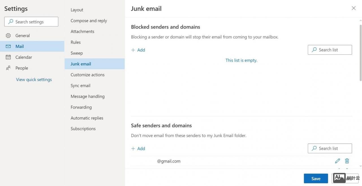Switch to Compose and reply settings

[x=89, y=21]
